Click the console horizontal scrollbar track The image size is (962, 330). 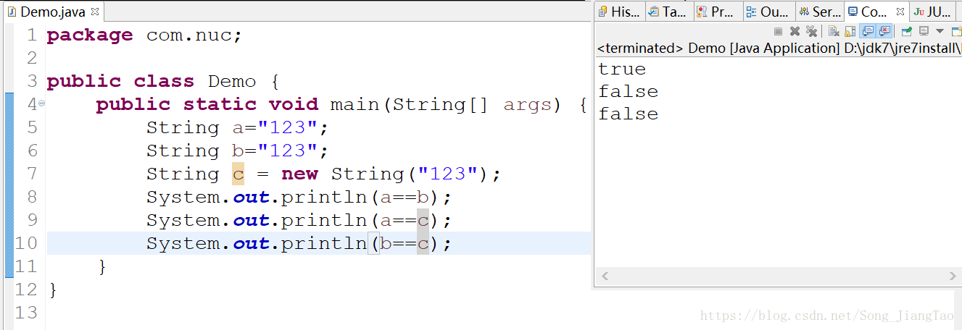779,276
